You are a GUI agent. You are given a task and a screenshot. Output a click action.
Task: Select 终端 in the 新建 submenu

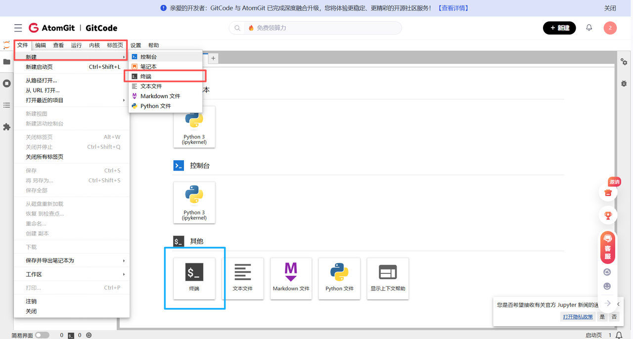coord(166,77)
